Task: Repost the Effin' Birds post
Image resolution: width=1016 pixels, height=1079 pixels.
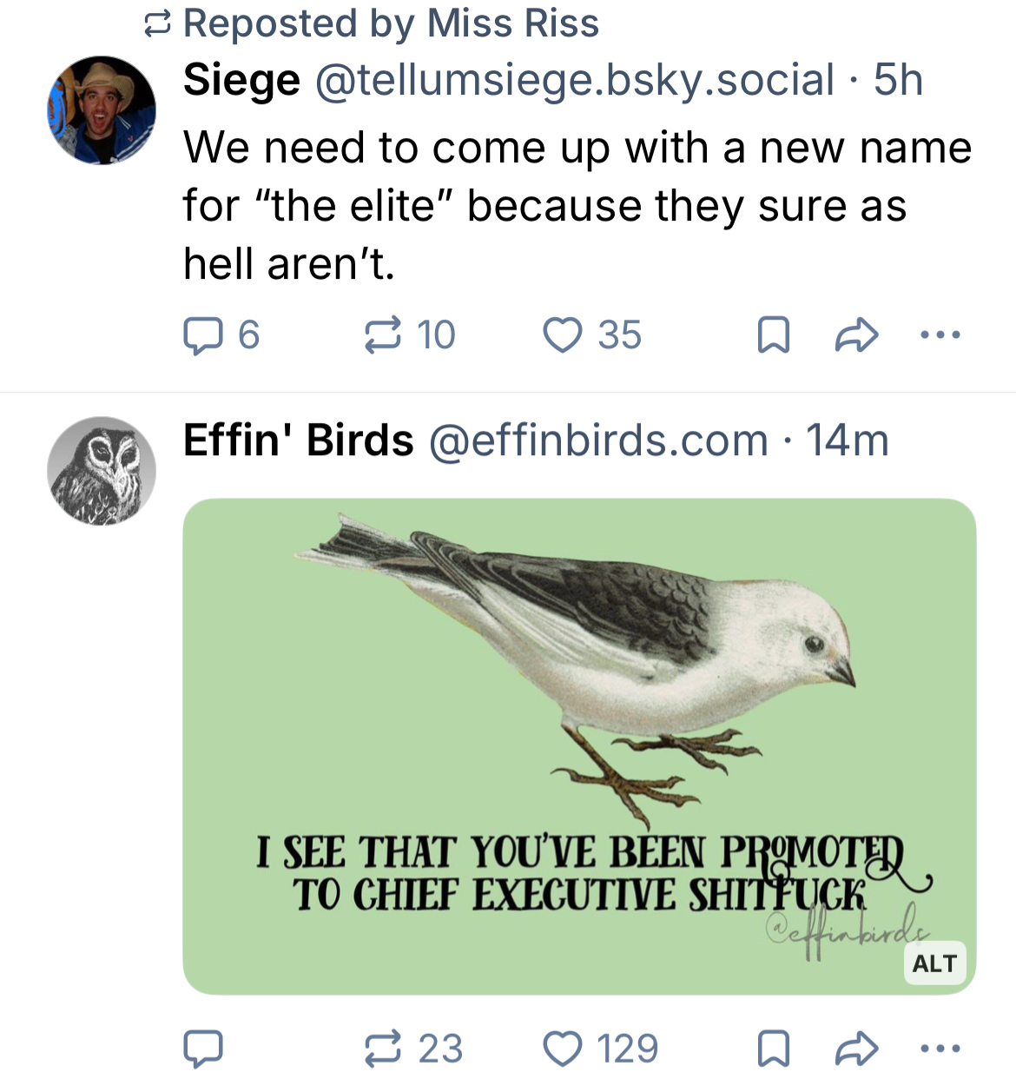Action: (383, 1049)
